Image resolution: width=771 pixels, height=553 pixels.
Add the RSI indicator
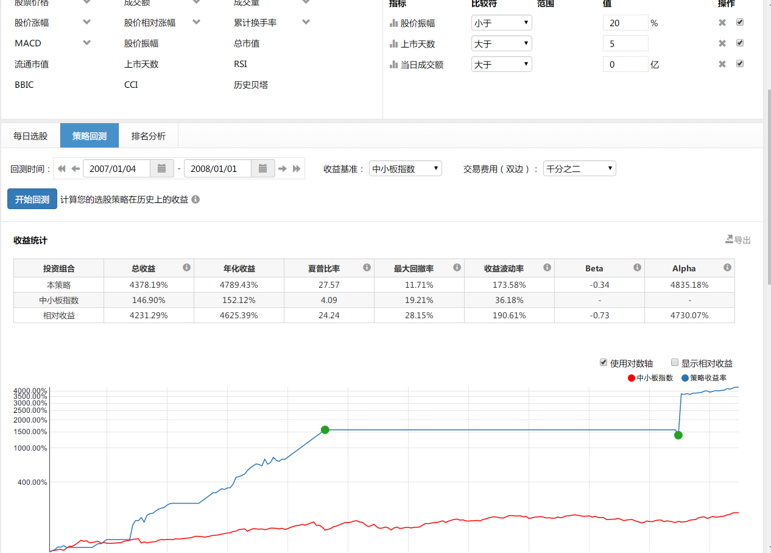pos(240,64)
